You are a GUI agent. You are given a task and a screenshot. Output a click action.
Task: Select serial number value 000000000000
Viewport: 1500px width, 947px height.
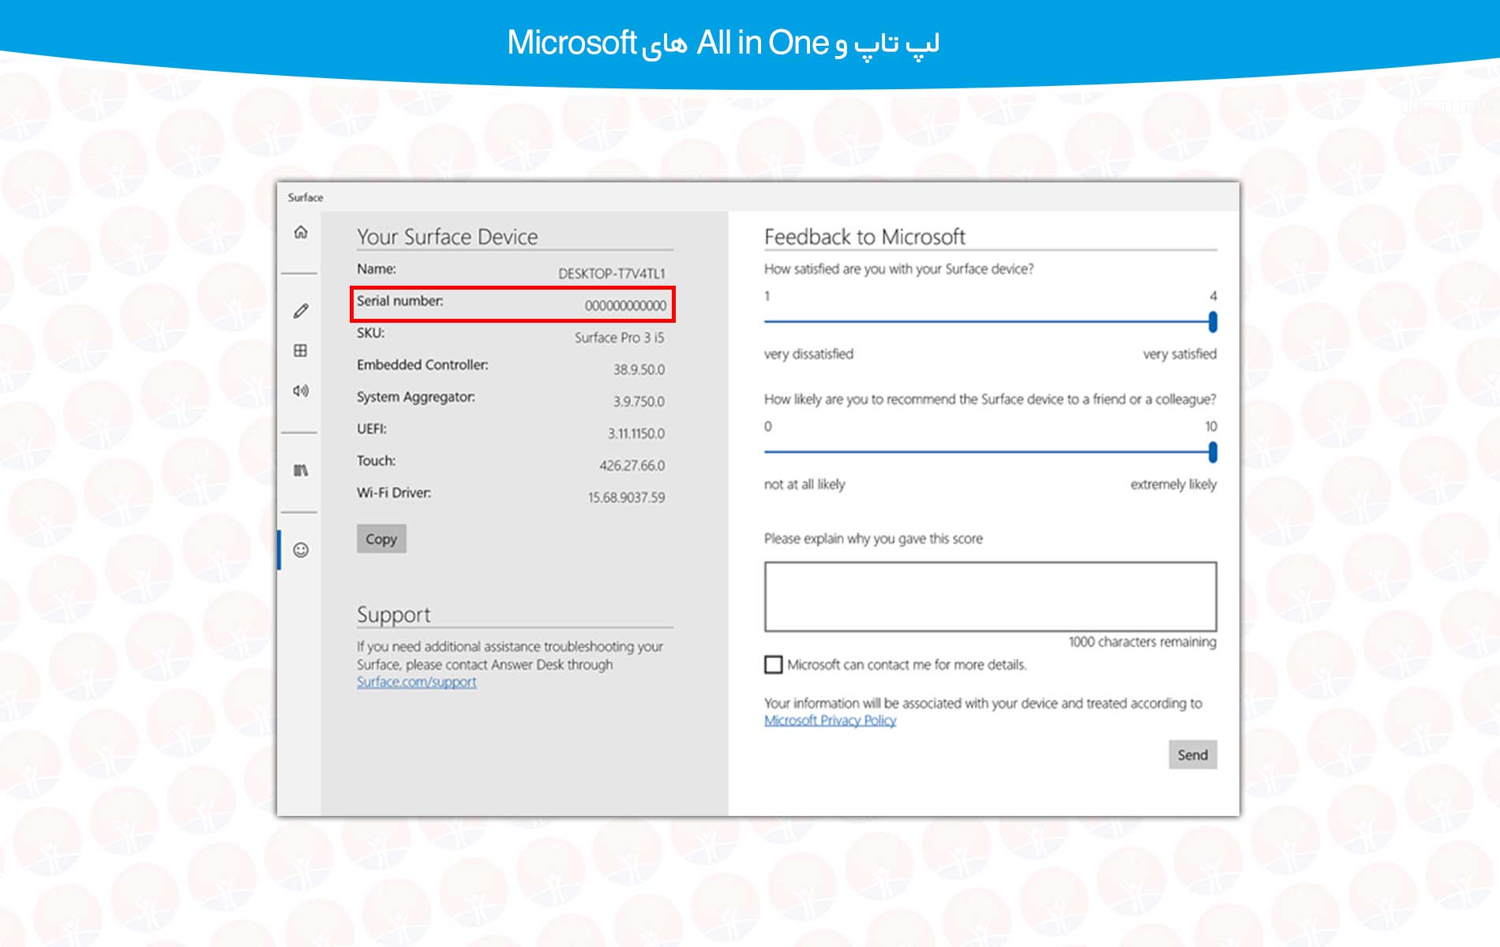point(625,305)
